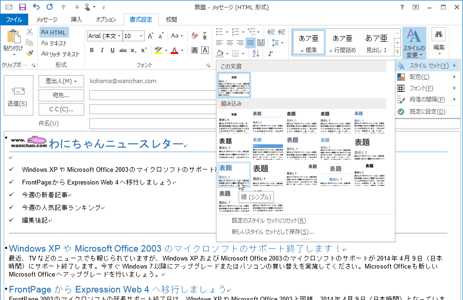Toggle justify alignment
Image resolution: width=463 pixels, height=300 pixels.
pos(251,43)
